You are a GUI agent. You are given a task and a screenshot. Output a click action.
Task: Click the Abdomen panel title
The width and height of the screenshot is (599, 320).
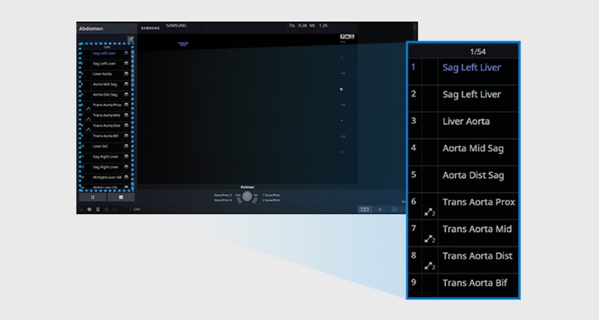(92, 28)
